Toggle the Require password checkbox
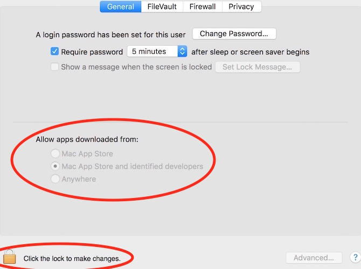This screenshot has height=269, width=361. click(x=54, y=52)
